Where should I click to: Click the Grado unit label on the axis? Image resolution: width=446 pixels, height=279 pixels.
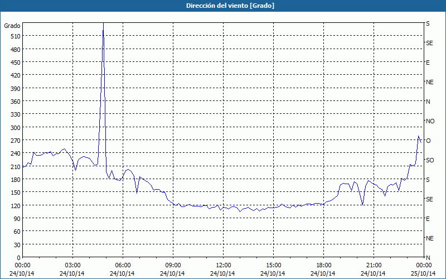[12, 26]
